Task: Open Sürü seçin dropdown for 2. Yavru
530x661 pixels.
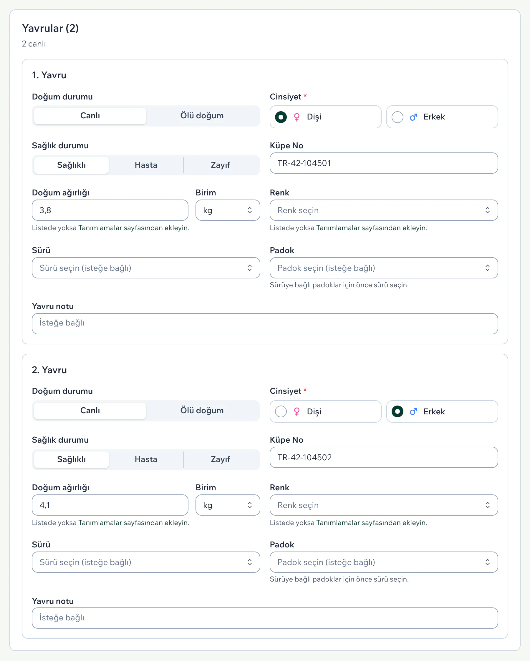Action: pos(146,562)
